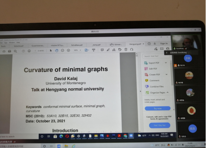
Task: Switch to the Scherk4.pdf tab
Action: [18, 46]
